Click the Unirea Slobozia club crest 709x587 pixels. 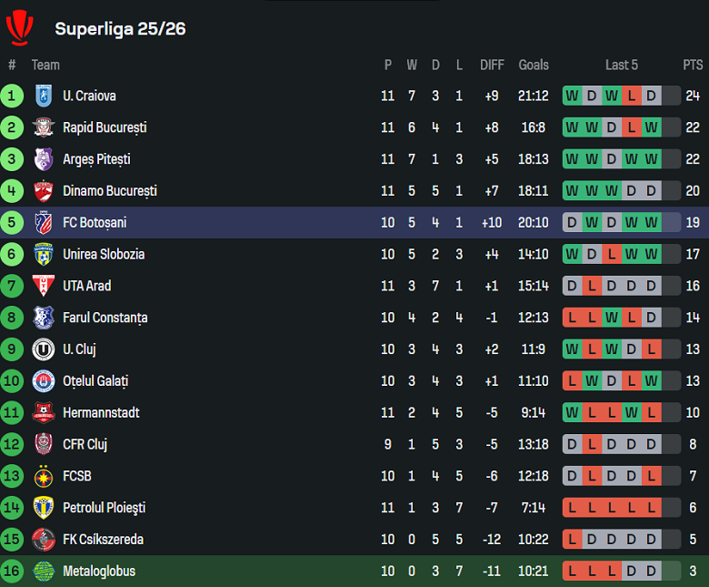point(43,254)
